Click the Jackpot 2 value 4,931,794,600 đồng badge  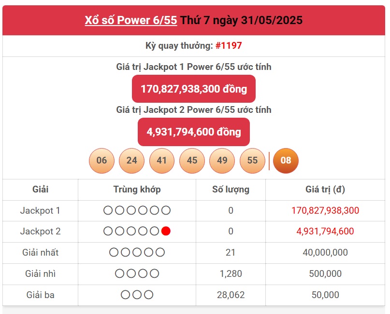194,132
